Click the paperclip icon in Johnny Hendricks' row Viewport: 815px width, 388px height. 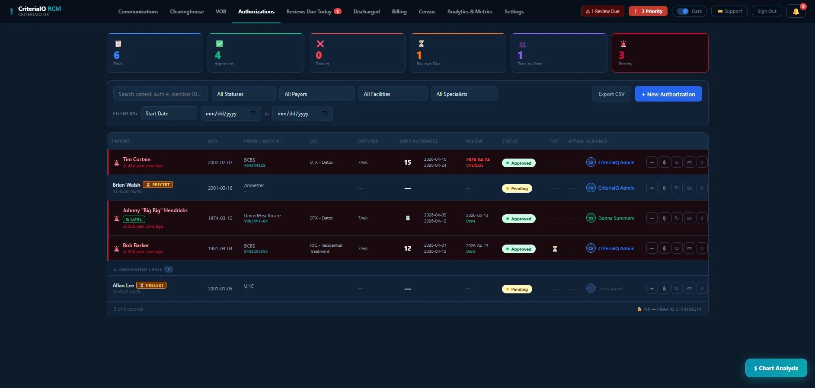coord(664,218)
